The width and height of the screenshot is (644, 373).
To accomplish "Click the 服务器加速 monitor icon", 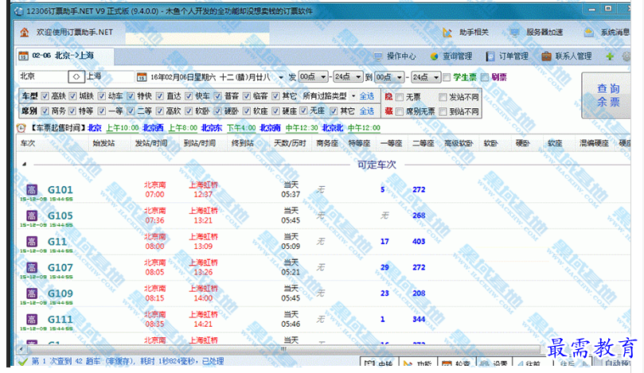I will [x=514, y=33].
